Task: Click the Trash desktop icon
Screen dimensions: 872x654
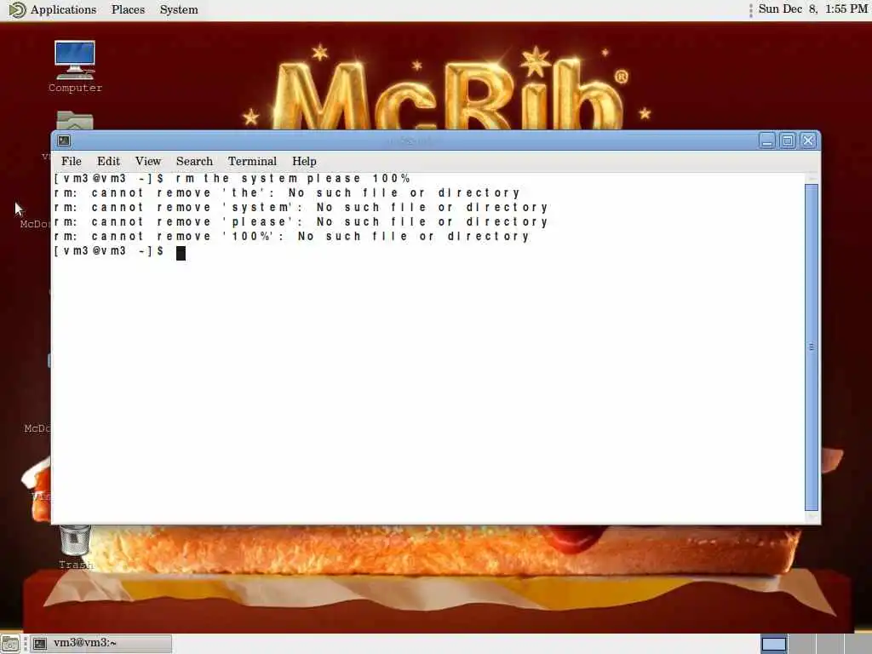Action: (x=75, y=547)
